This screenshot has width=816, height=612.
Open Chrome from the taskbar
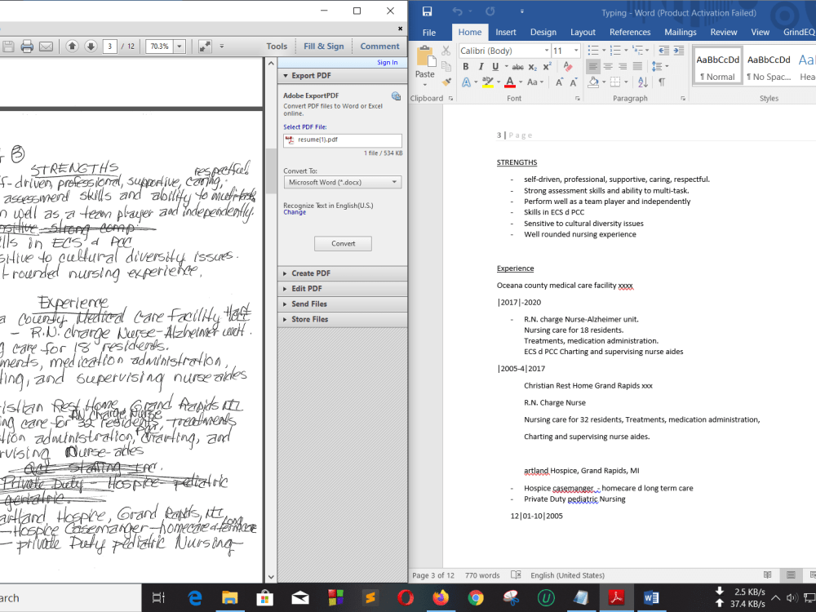[476, 598]
